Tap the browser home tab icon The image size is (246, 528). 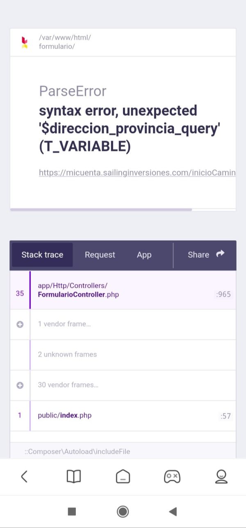tap(123, 476)
